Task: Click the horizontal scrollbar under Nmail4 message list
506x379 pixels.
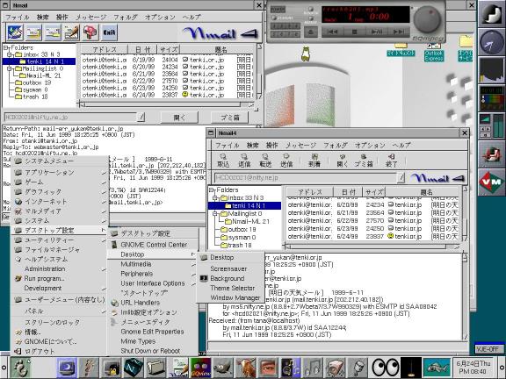Action: 372,247
